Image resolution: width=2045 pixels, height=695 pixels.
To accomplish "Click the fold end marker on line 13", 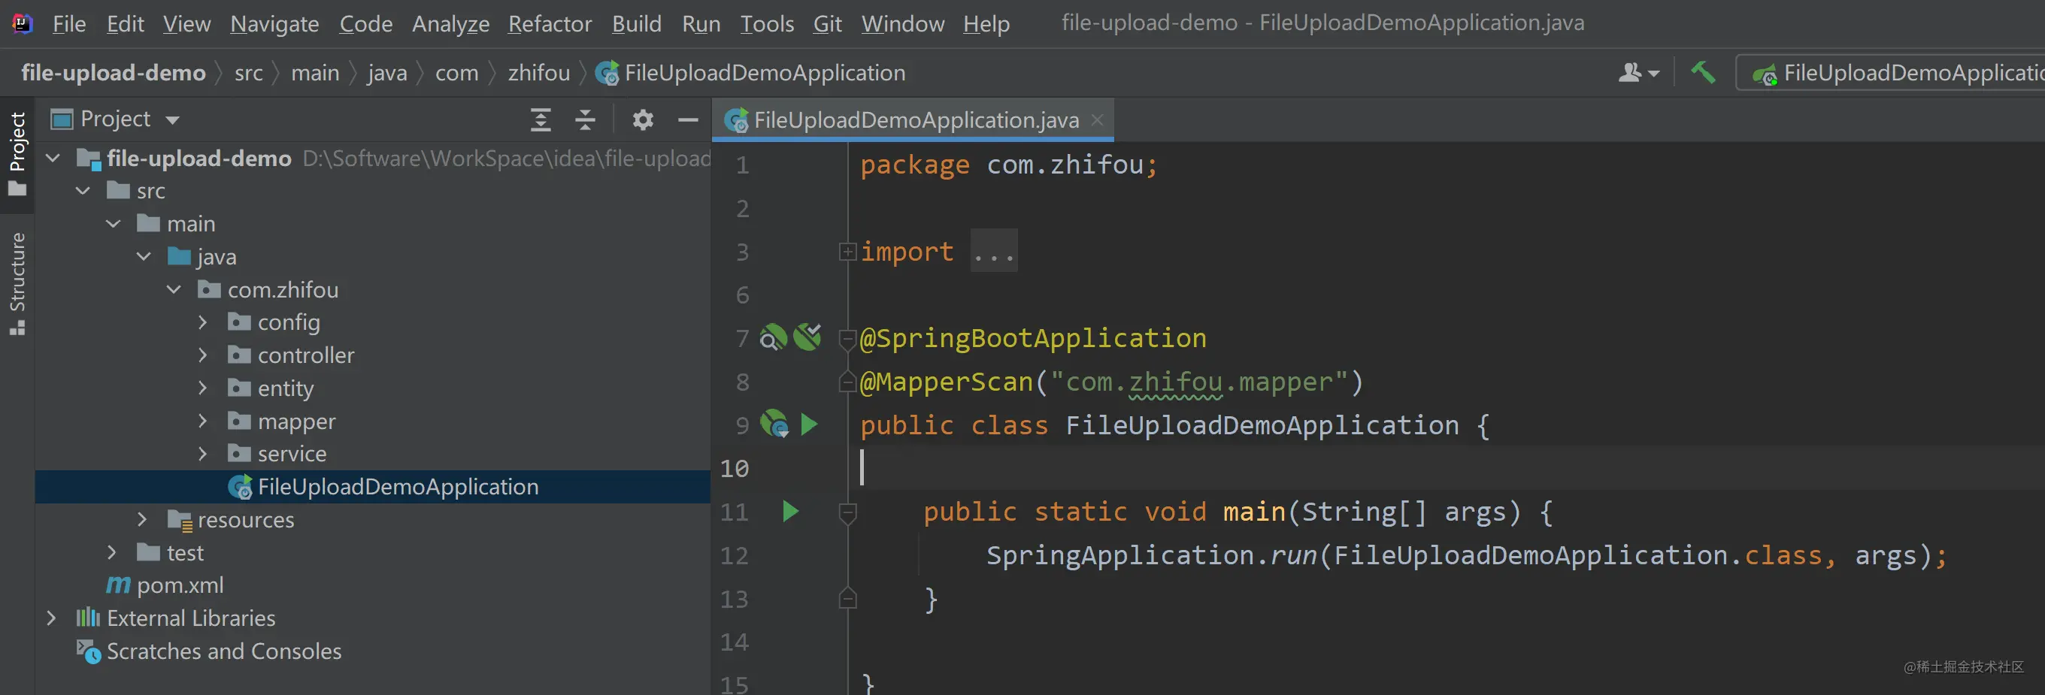I will pyautogui.click(x=848, y=598).
